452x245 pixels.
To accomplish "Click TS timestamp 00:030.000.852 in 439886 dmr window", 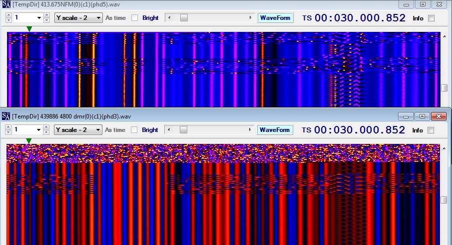I will coord(360,130).
